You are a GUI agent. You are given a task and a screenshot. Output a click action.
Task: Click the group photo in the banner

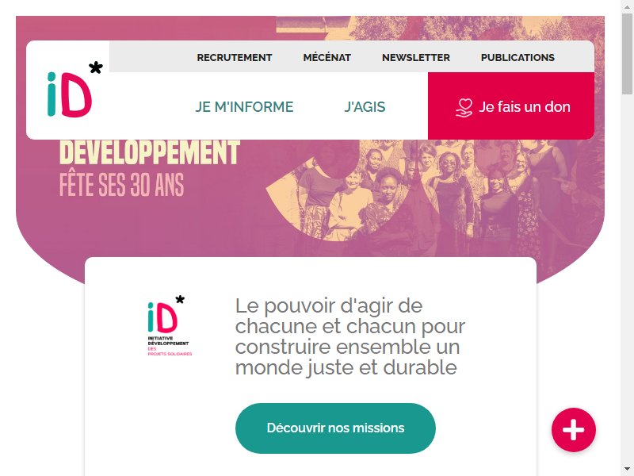pyautogui.click(x=434, y=198)
